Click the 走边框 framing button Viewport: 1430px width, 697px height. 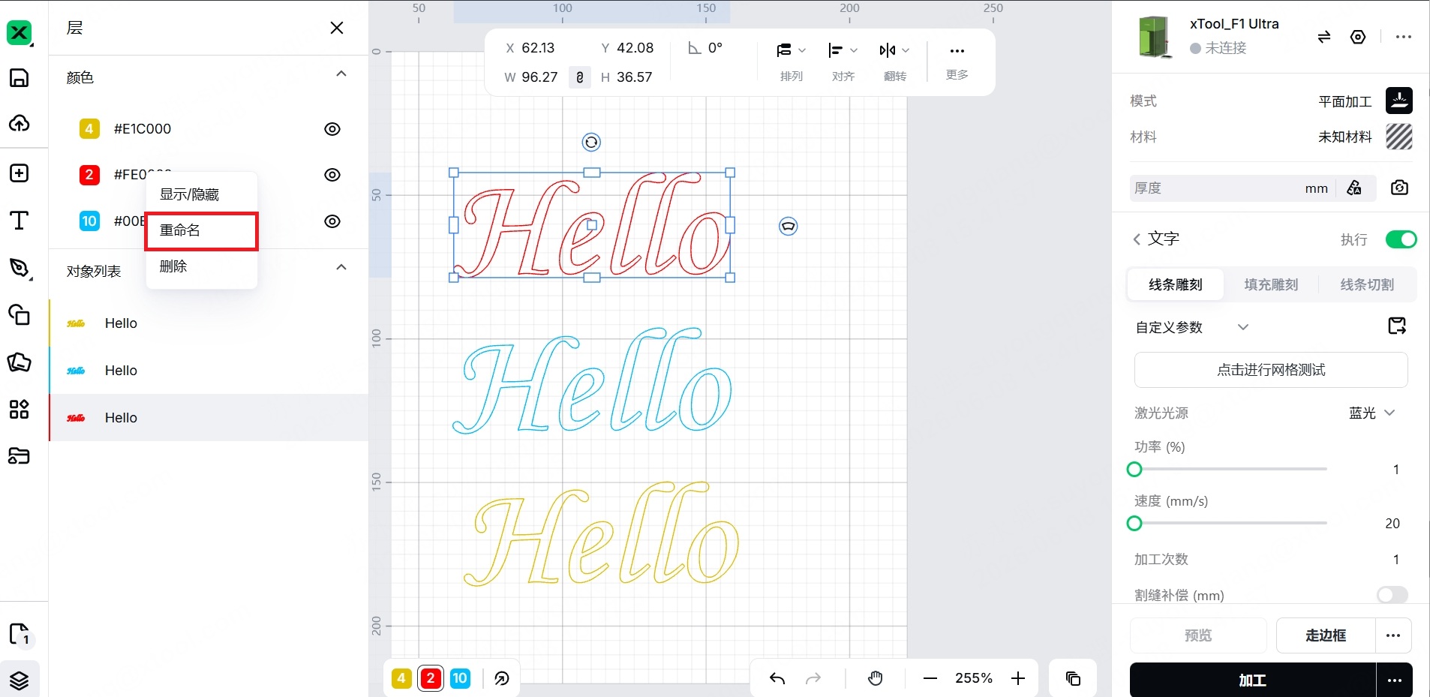coord(1326,635)
